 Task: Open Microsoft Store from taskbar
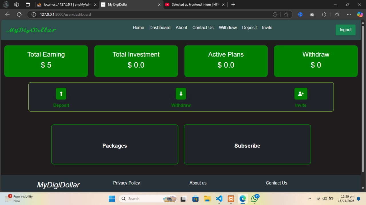[195, 199]
